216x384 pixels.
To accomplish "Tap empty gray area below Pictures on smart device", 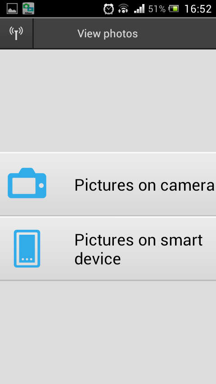I will tap(108, 332).
